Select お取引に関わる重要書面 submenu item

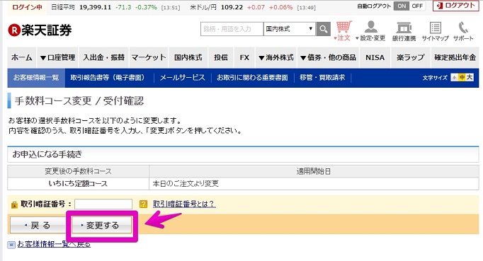point(252,78)
